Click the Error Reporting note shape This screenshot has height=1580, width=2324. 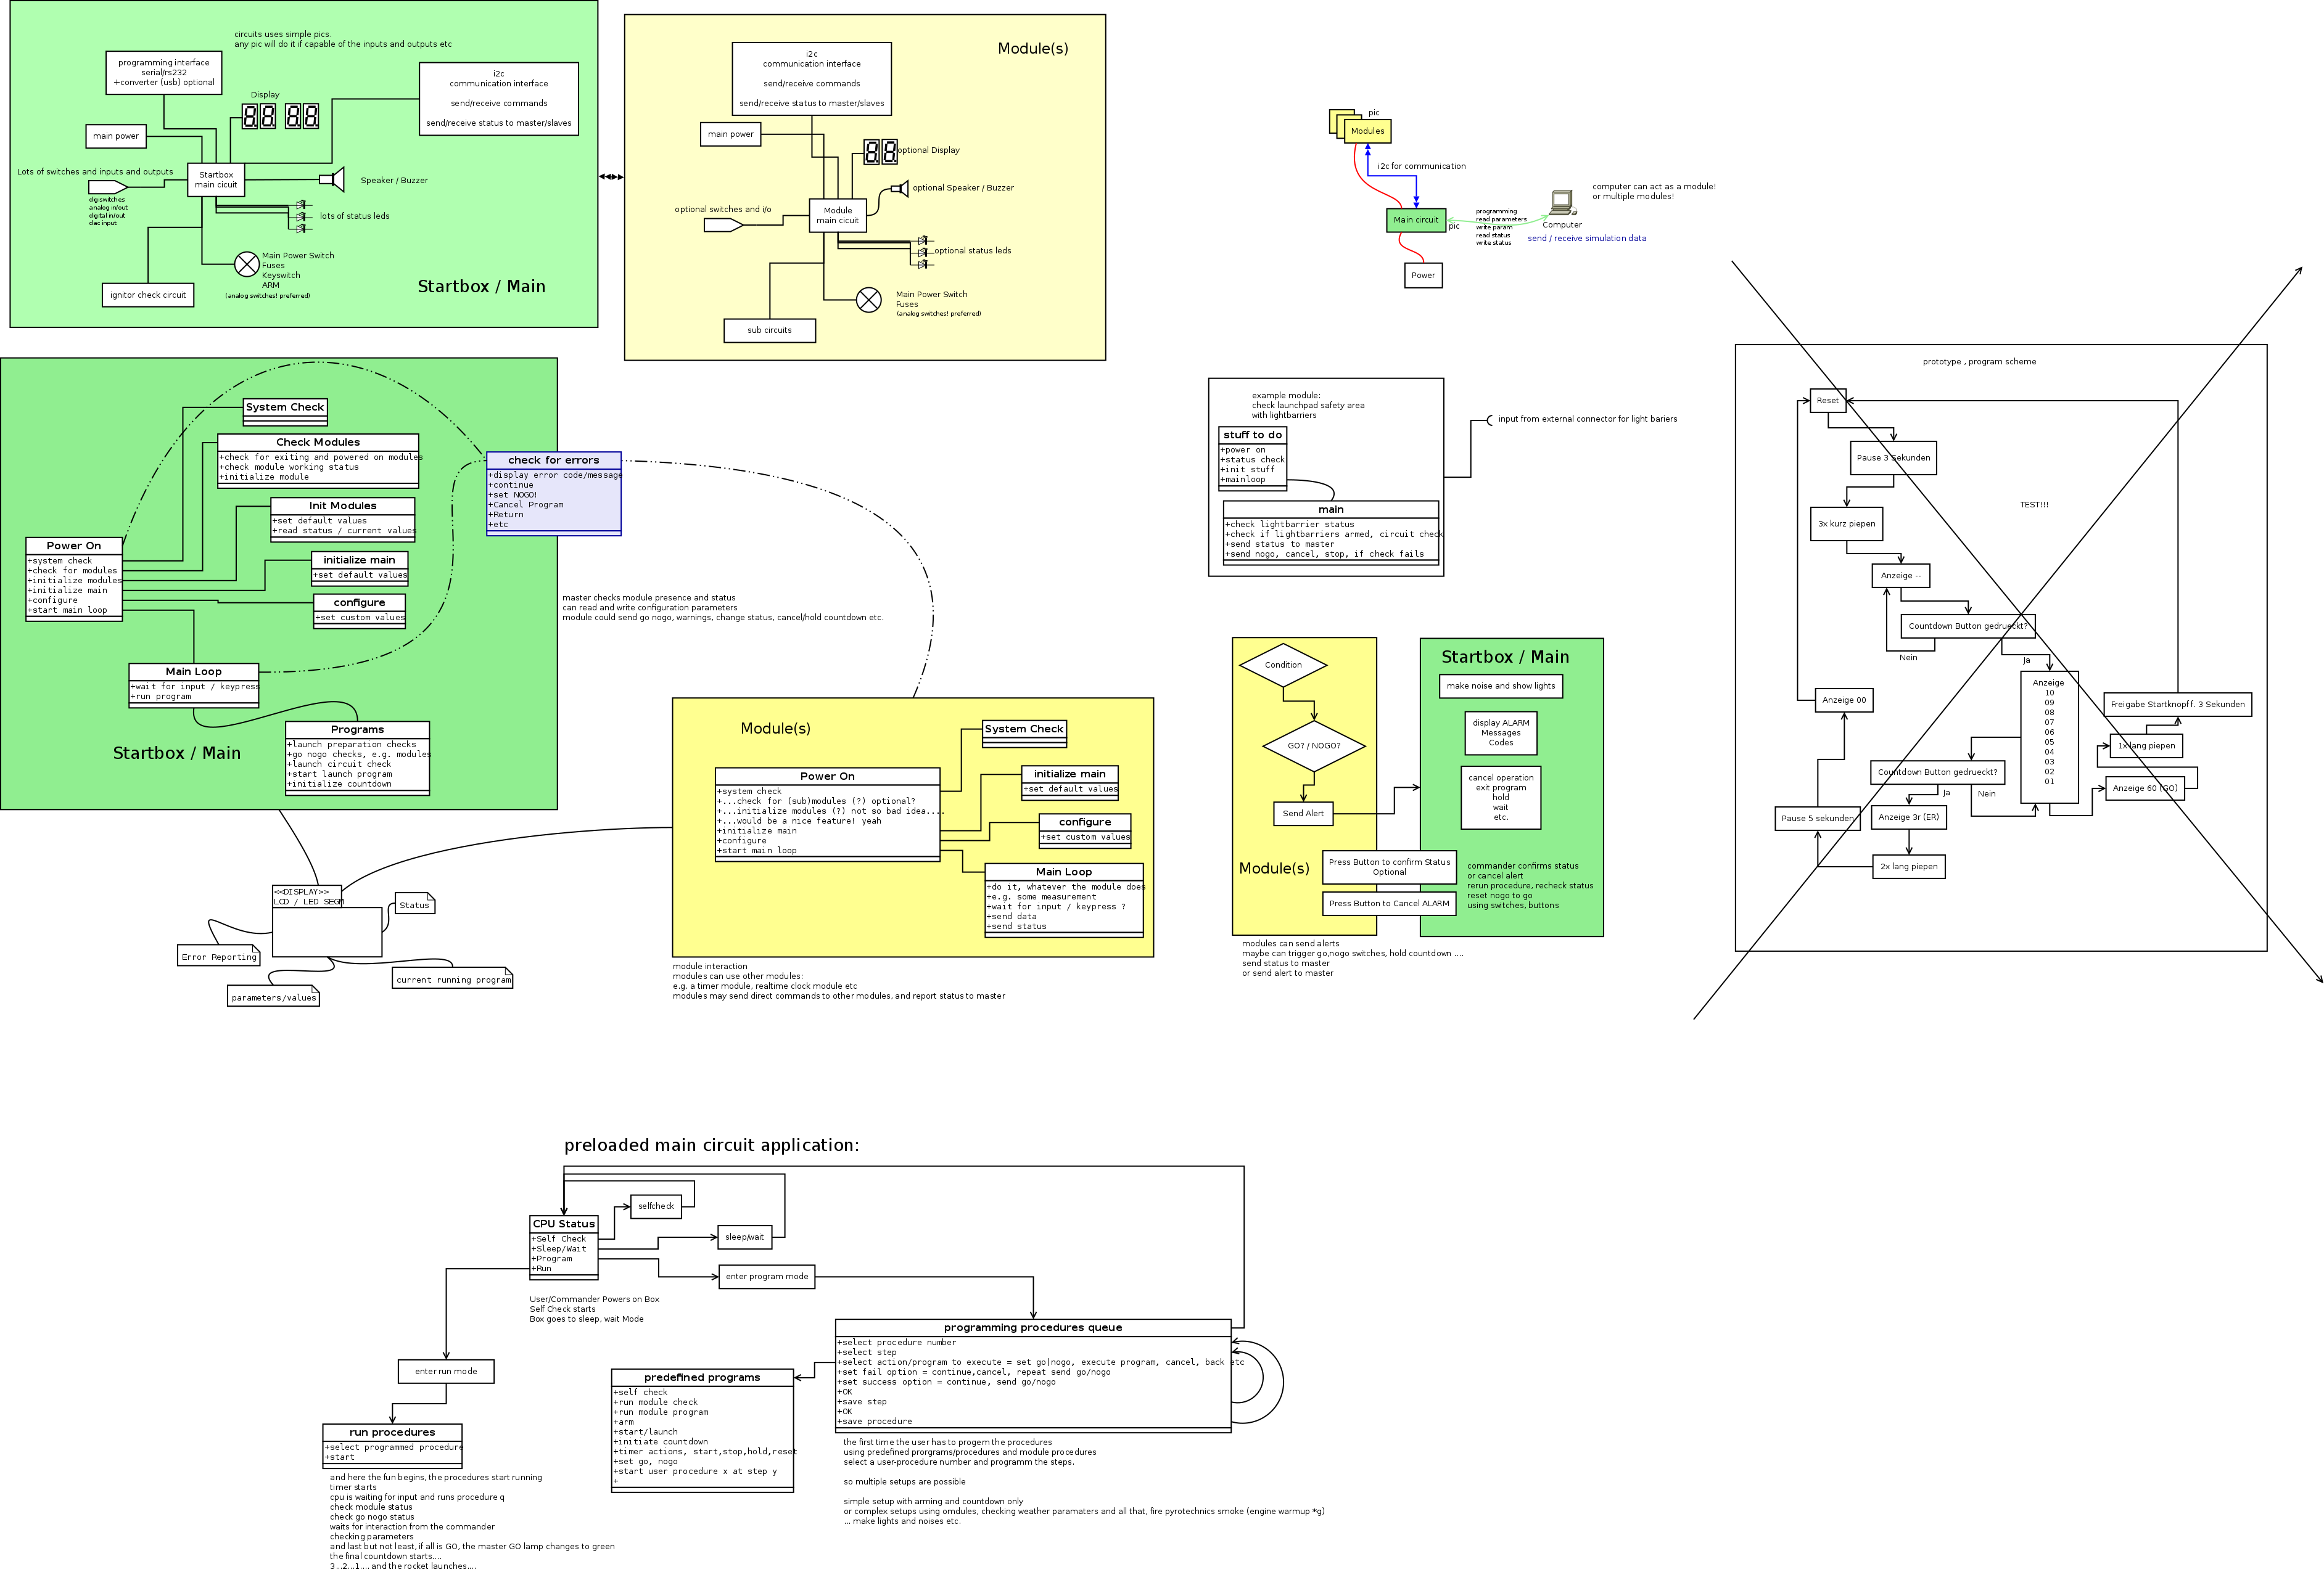click(x=219, y=956)
